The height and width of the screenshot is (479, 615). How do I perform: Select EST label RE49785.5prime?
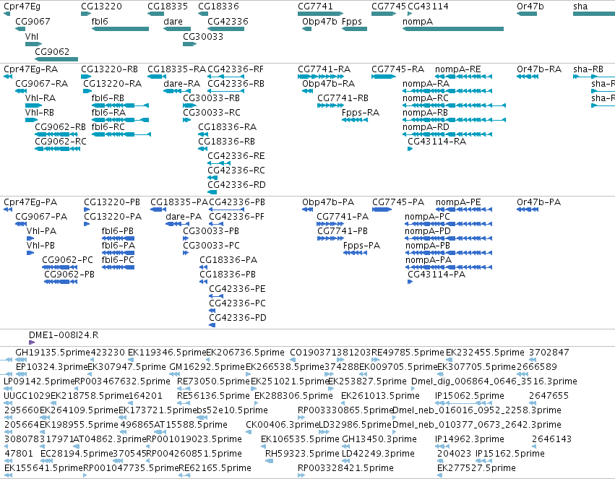(407, 353)
